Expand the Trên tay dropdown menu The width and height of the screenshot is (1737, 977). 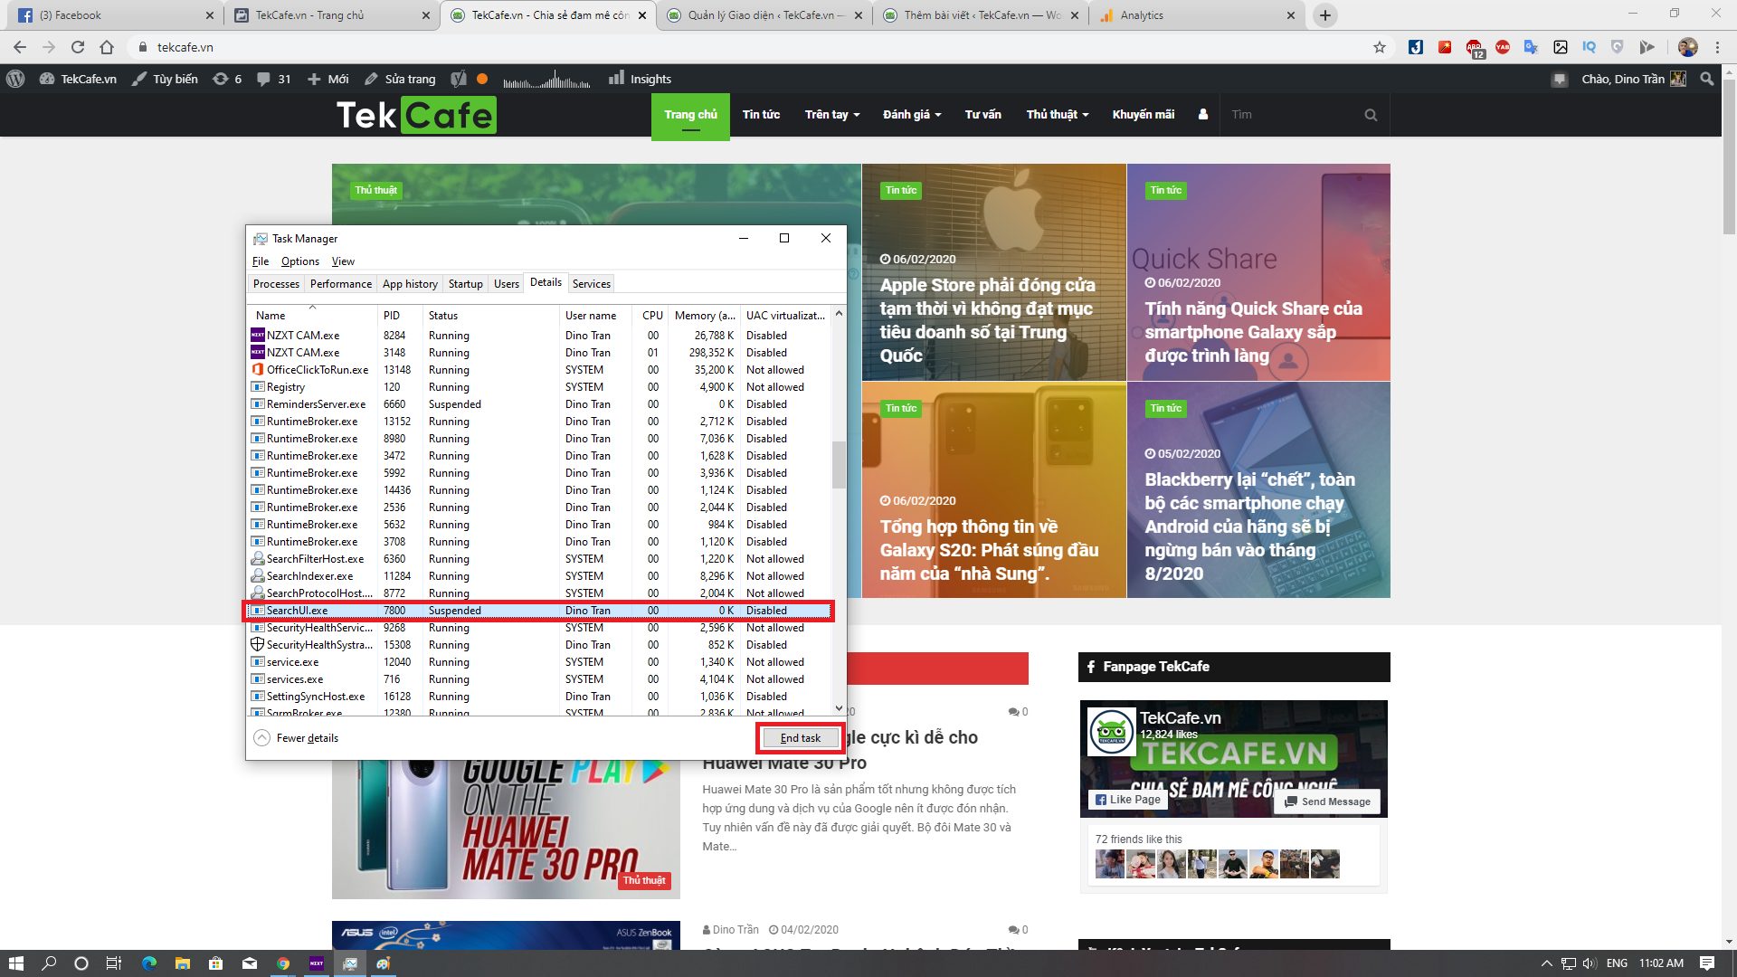tap(832, 115)
